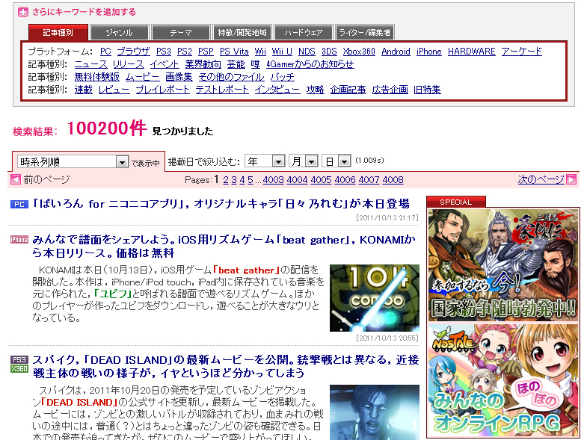
Task: Filter by Xbox360 platform link
Action: [x=359, y=52]
